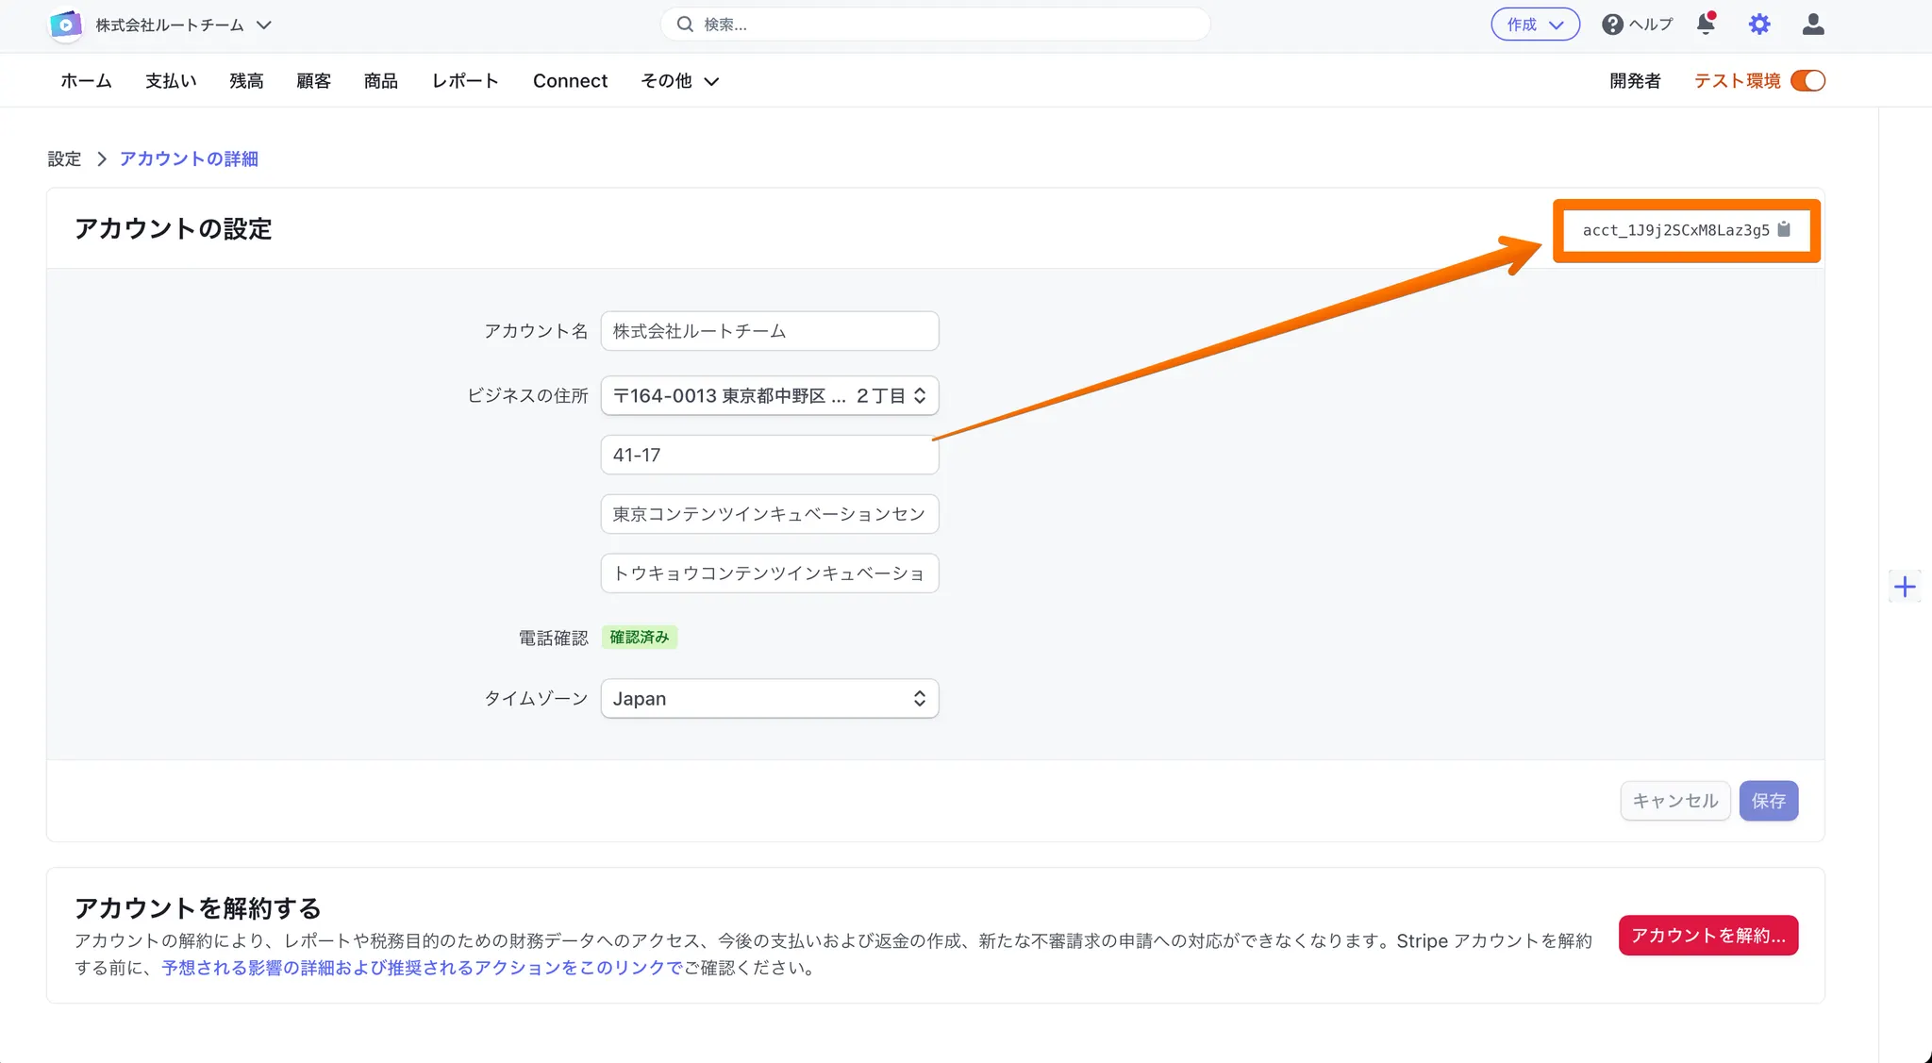Viewport: 1932px width, 1063px height.
Task: Open the タイムゾーン Japan dropdown
Action: tap(769, 699)
